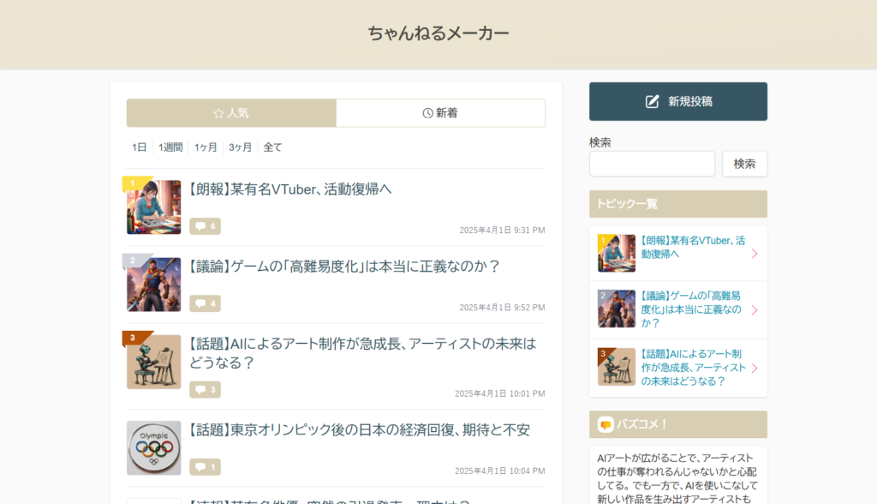Open the 高難易度化 game discussion post
The width and height of the screenshot is (877, 504).
[343, 267]
